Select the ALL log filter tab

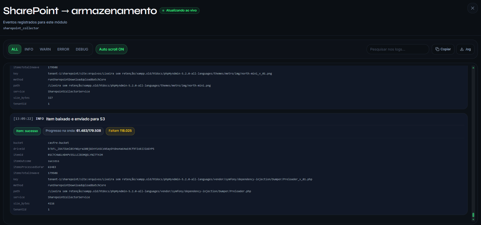pyautogui.click(x=15, y=49)
